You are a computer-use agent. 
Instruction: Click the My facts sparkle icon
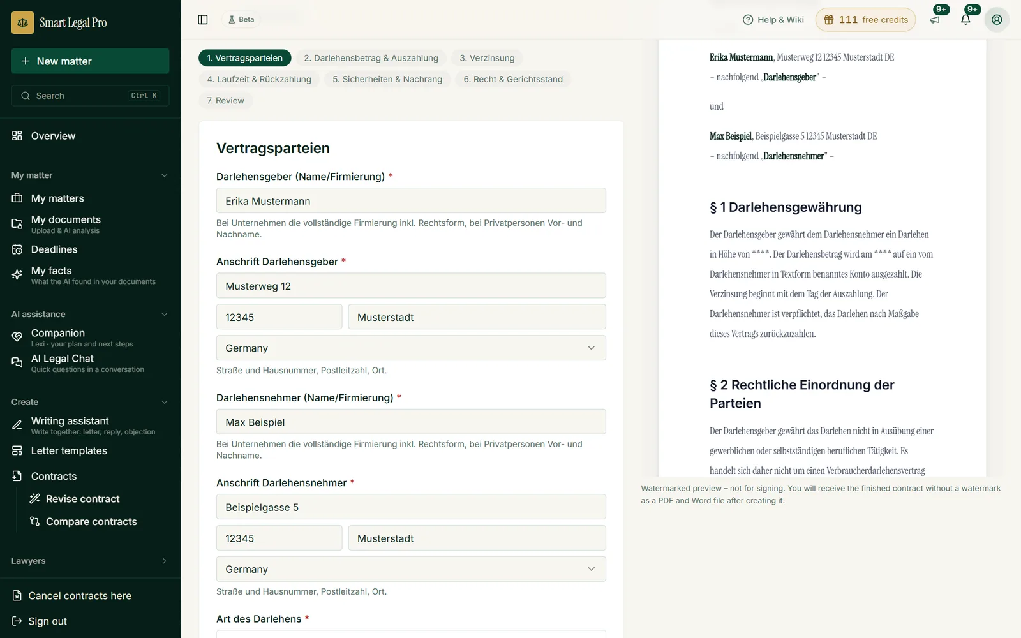pyautogui.click(x=17, y=275)
